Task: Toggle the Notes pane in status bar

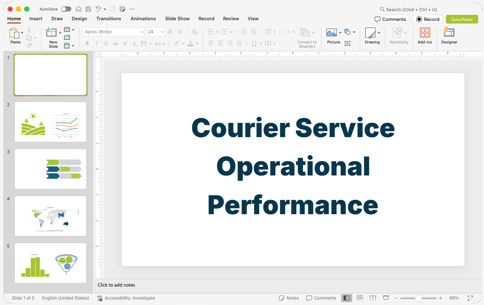Action: pos(289,298)
